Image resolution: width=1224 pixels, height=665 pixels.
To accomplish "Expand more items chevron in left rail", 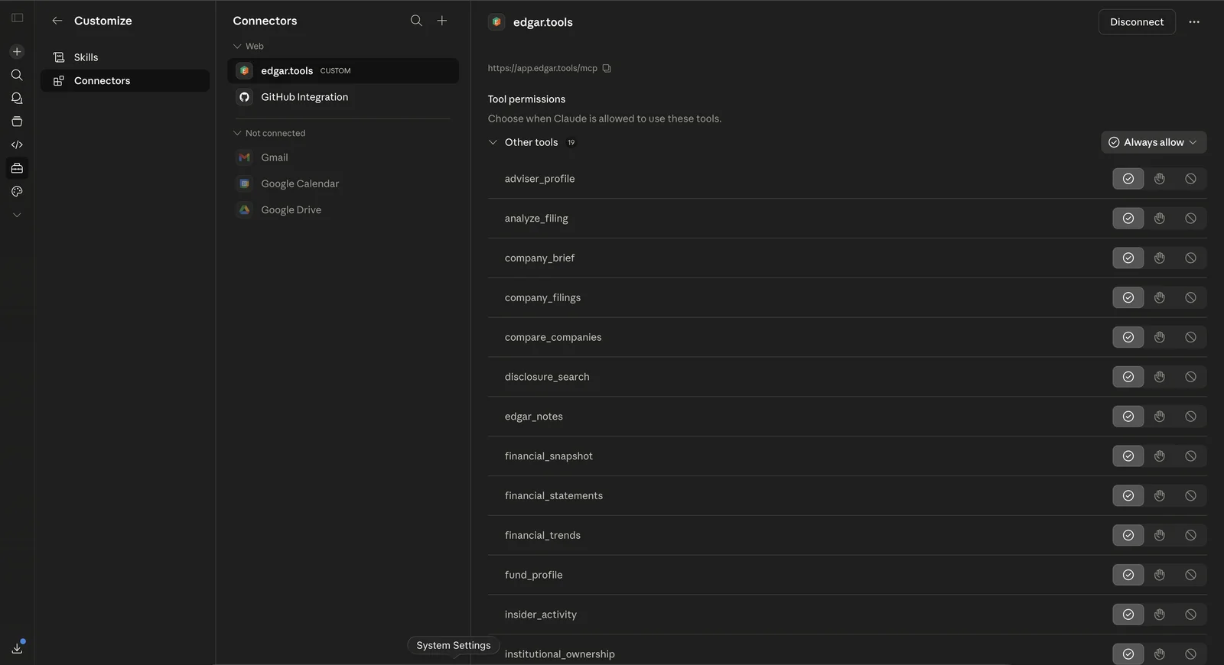I will 17,216.
